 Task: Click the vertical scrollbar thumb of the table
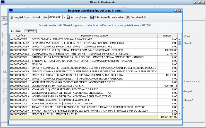(179, 43)
